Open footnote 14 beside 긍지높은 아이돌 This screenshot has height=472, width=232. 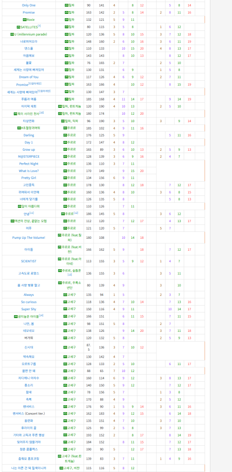click(x=41, y=315)
